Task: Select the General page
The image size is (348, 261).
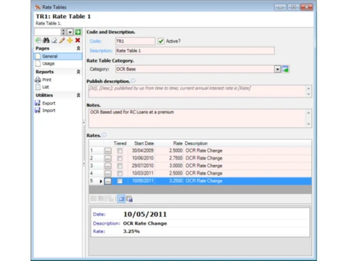Action: pos(58,56)
